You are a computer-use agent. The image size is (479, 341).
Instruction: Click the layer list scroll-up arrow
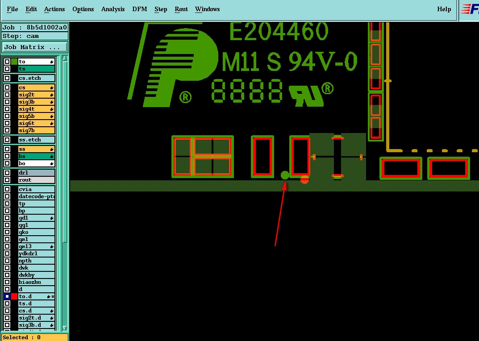tap(65, 59)
